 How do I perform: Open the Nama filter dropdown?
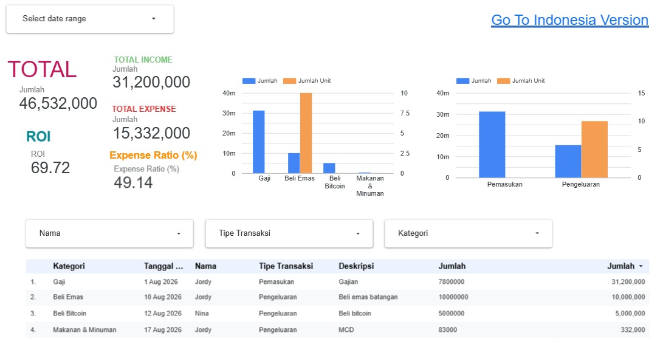109,233
